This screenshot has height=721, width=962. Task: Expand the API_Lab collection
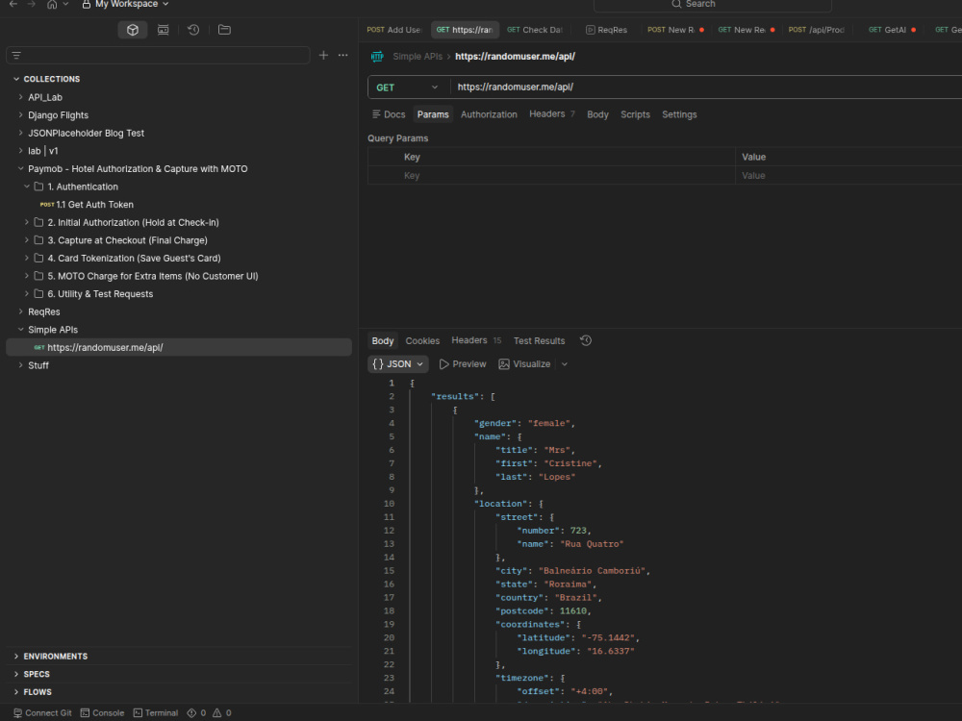coord(21,97)
